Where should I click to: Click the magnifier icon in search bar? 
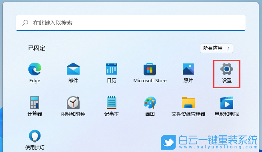pos(25,22)
